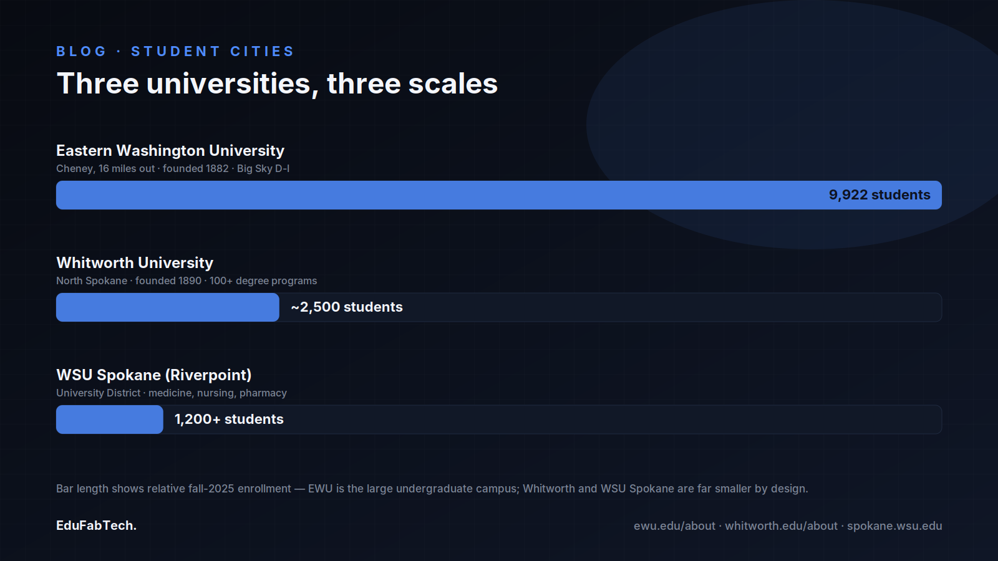
Task: Click the headline Three universities, three scales
Action: pos(277,84)
